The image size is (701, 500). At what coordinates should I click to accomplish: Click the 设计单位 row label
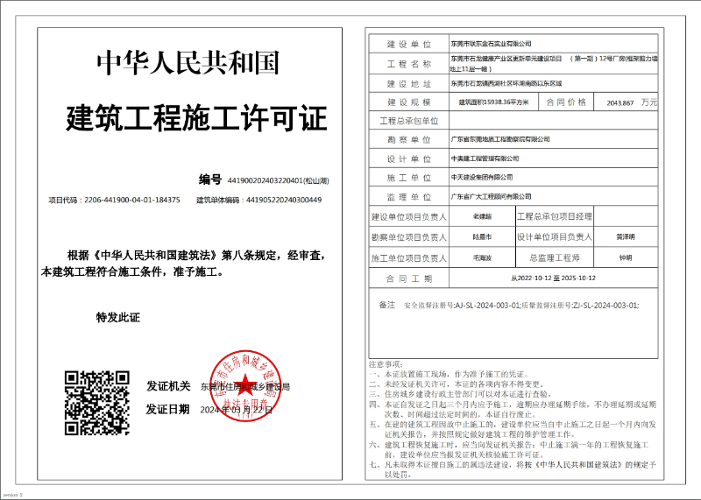(409, 159)
